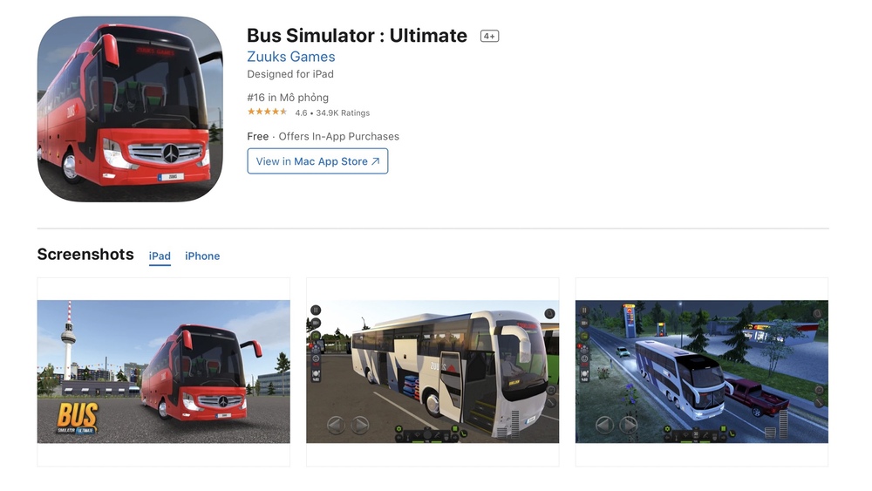
Task: Switch to the iPad screenshots tab
Action: (160, 256)
